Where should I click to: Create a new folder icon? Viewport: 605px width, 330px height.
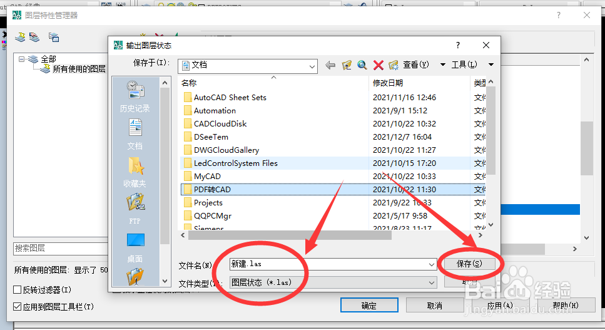[x=393, y=65]
